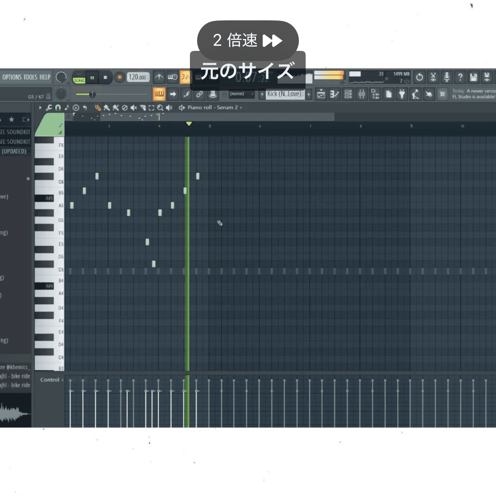Open the HELP menu
Screen dimensions: 496x496
point(45,77)
